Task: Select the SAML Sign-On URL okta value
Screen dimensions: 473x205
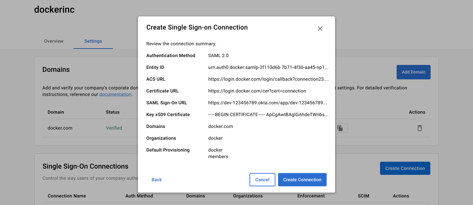Action: 268,103
